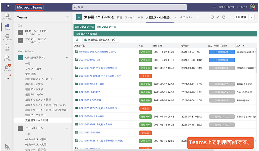Click the Office365アドオン team avatar
This screenshot has width=259, height=151.
(20, 58)
